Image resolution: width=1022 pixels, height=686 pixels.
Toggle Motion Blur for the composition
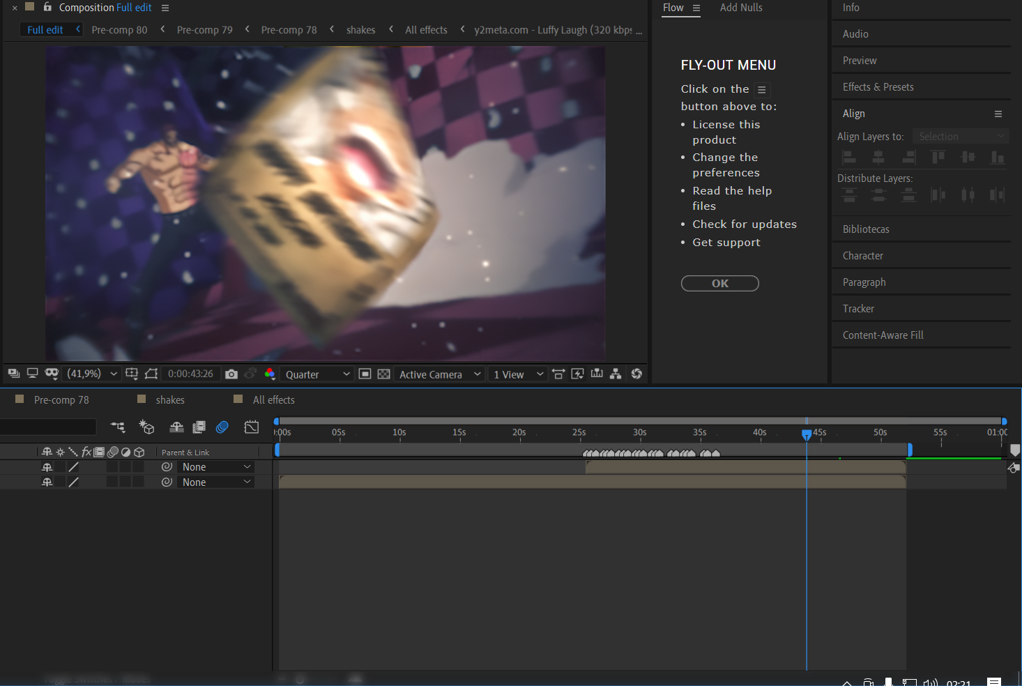click(222, 427)
